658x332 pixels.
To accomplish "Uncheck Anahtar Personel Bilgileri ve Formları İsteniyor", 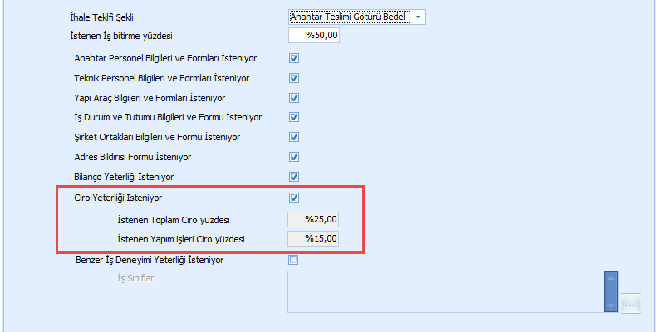I will (293, 59).
